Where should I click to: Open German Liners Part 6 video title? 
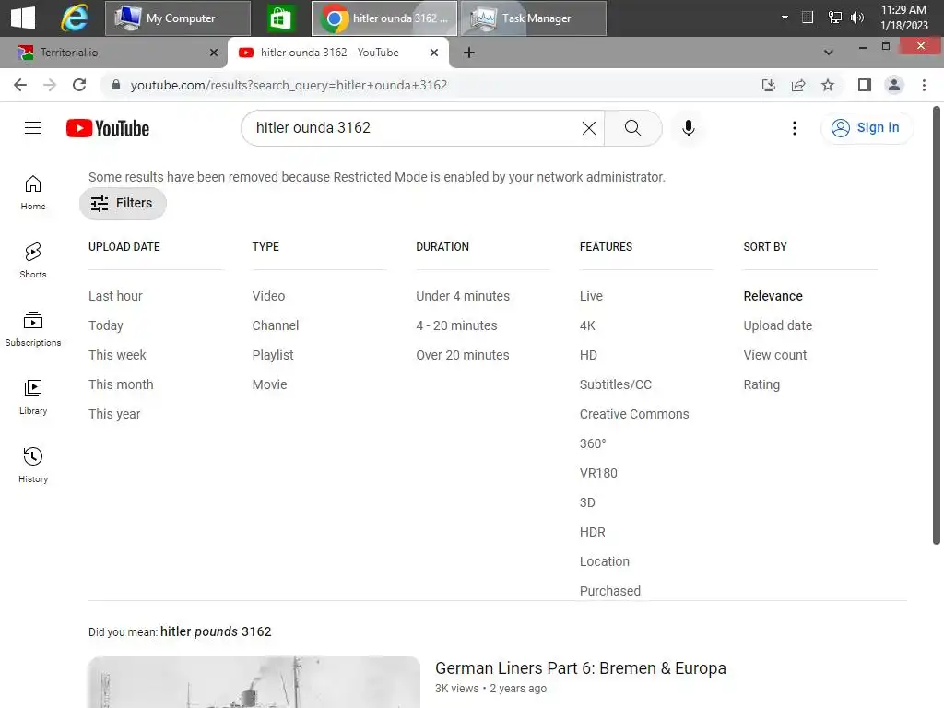pyautogui.click(x=581, y=668)
